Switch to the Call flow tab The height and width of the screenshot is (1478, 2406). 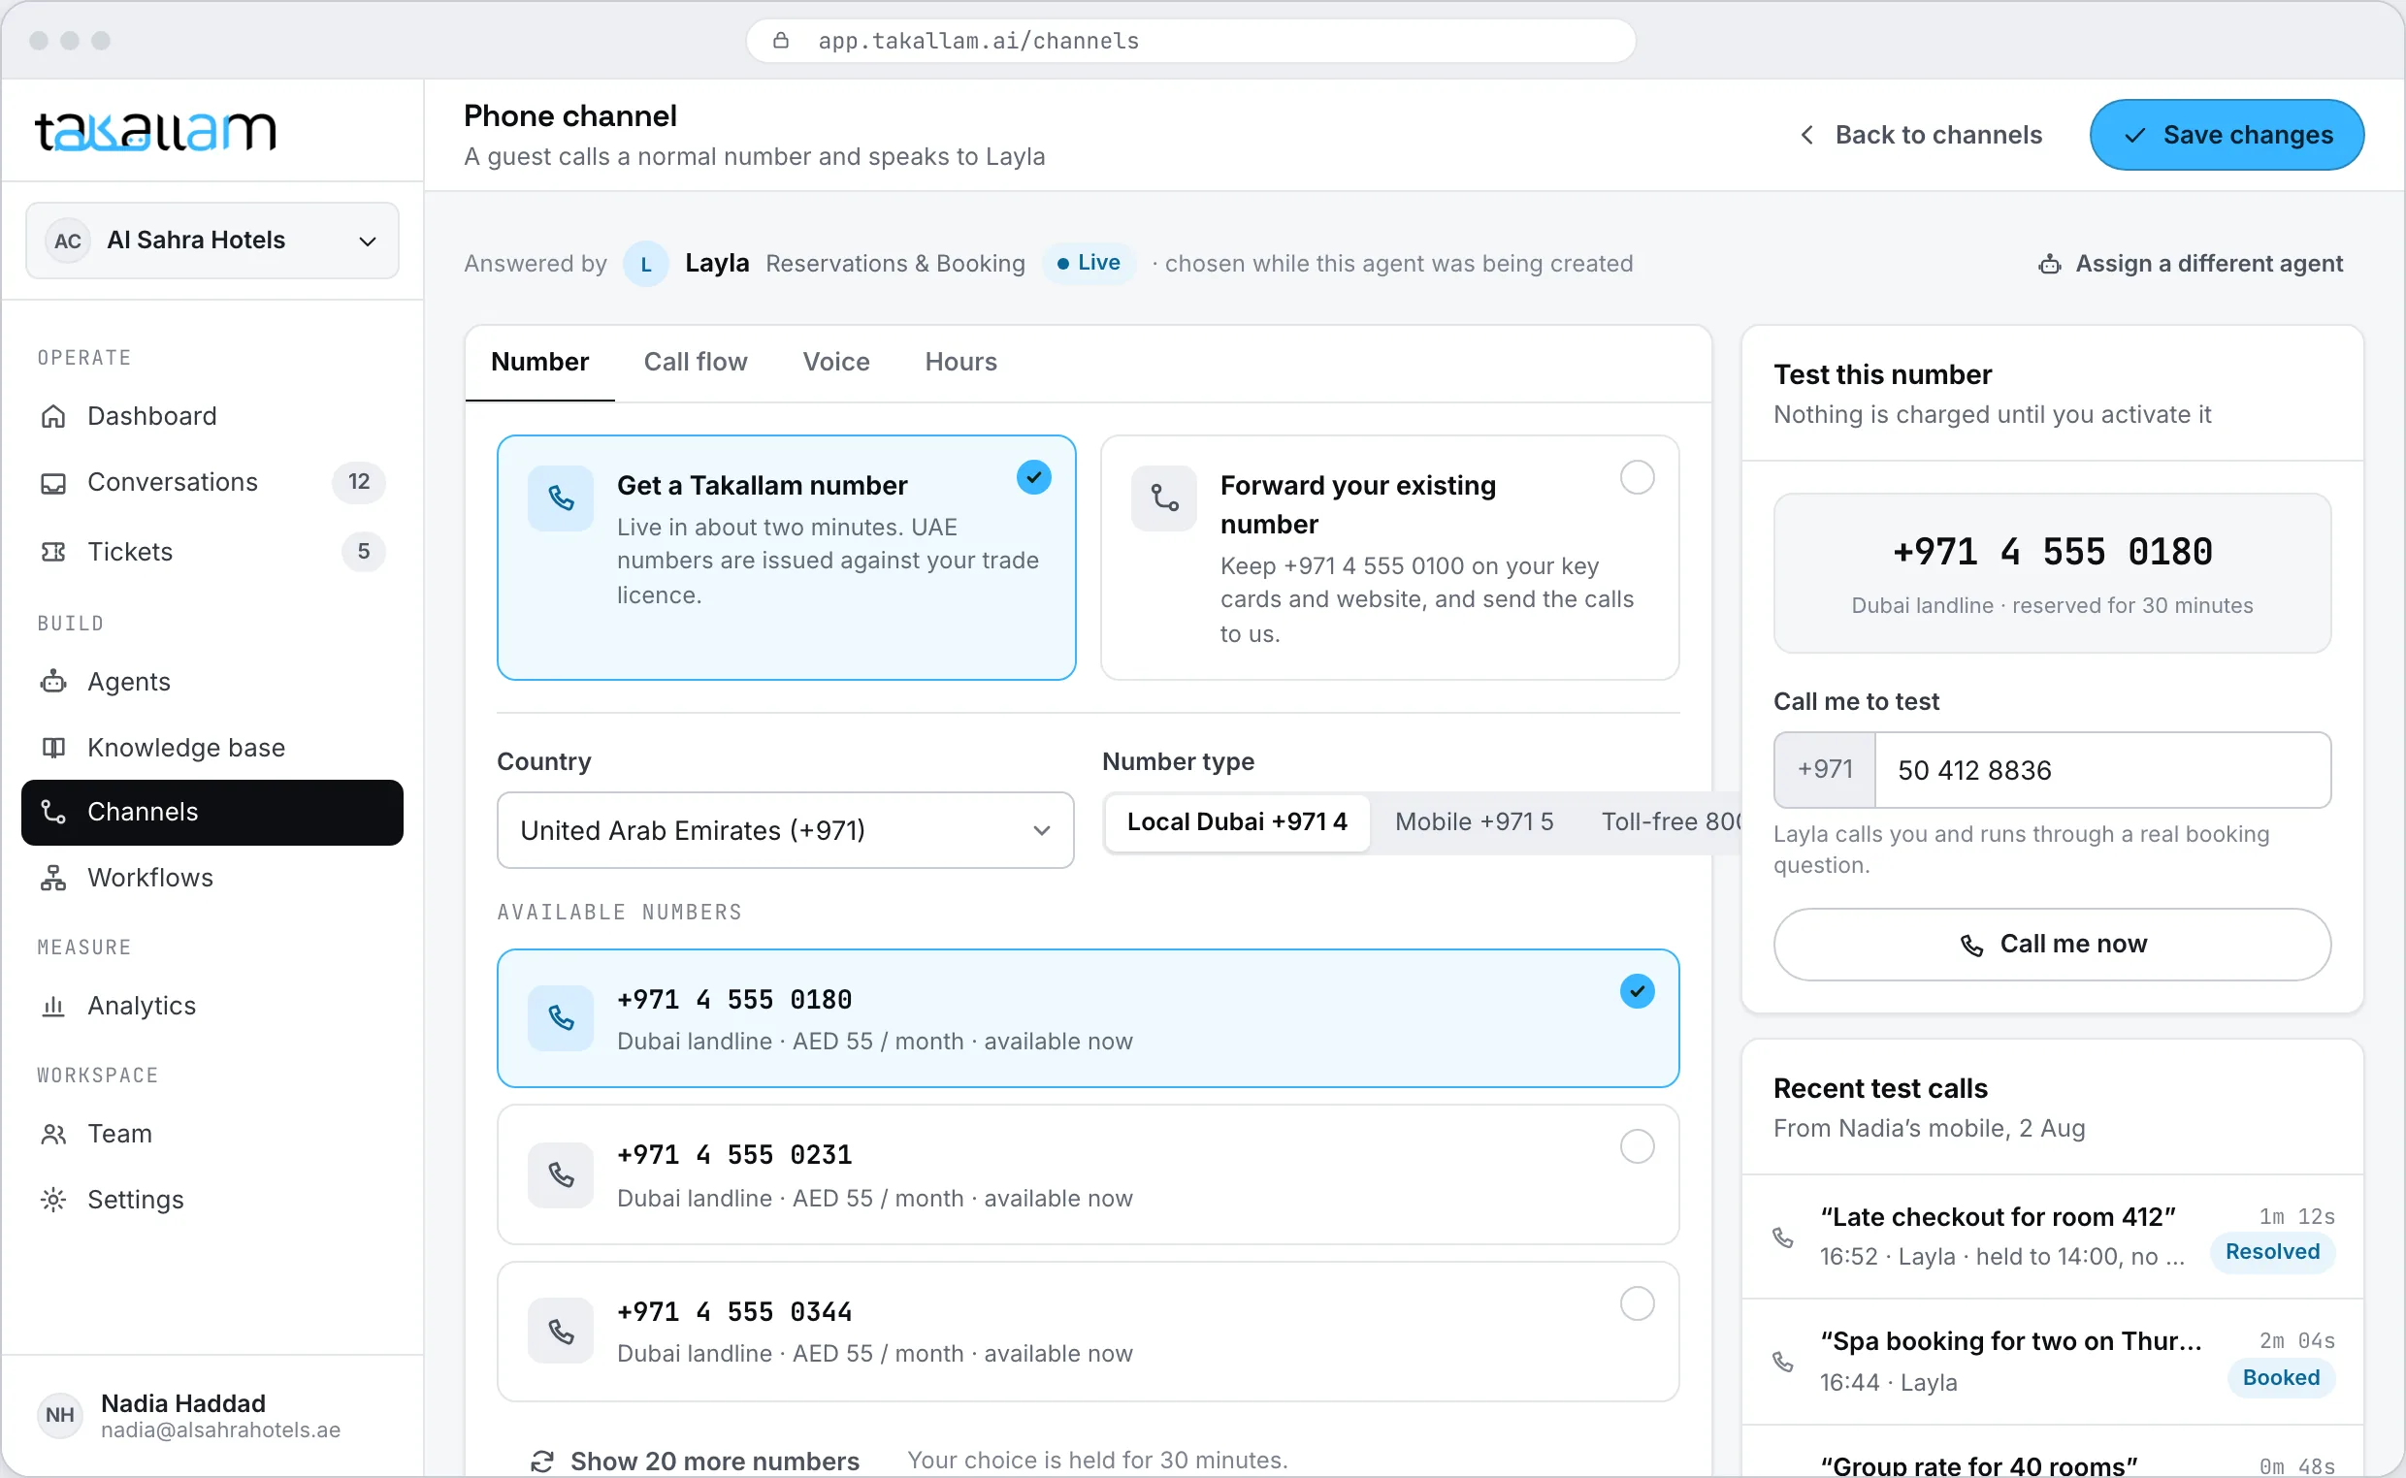point(695,363)
